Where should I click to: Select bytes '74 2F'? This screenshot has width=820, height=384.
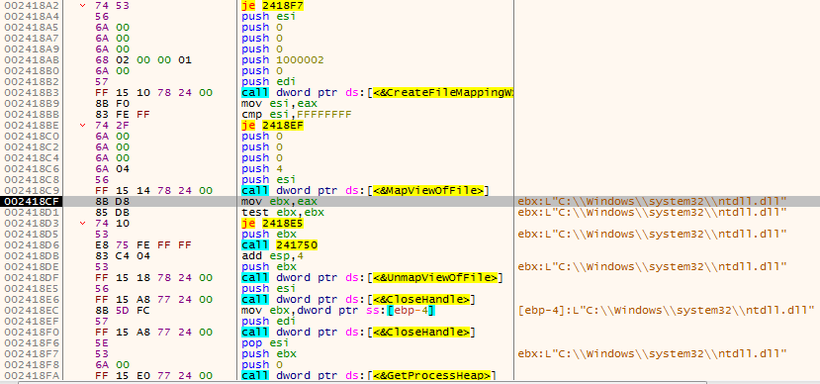point(113,125)
